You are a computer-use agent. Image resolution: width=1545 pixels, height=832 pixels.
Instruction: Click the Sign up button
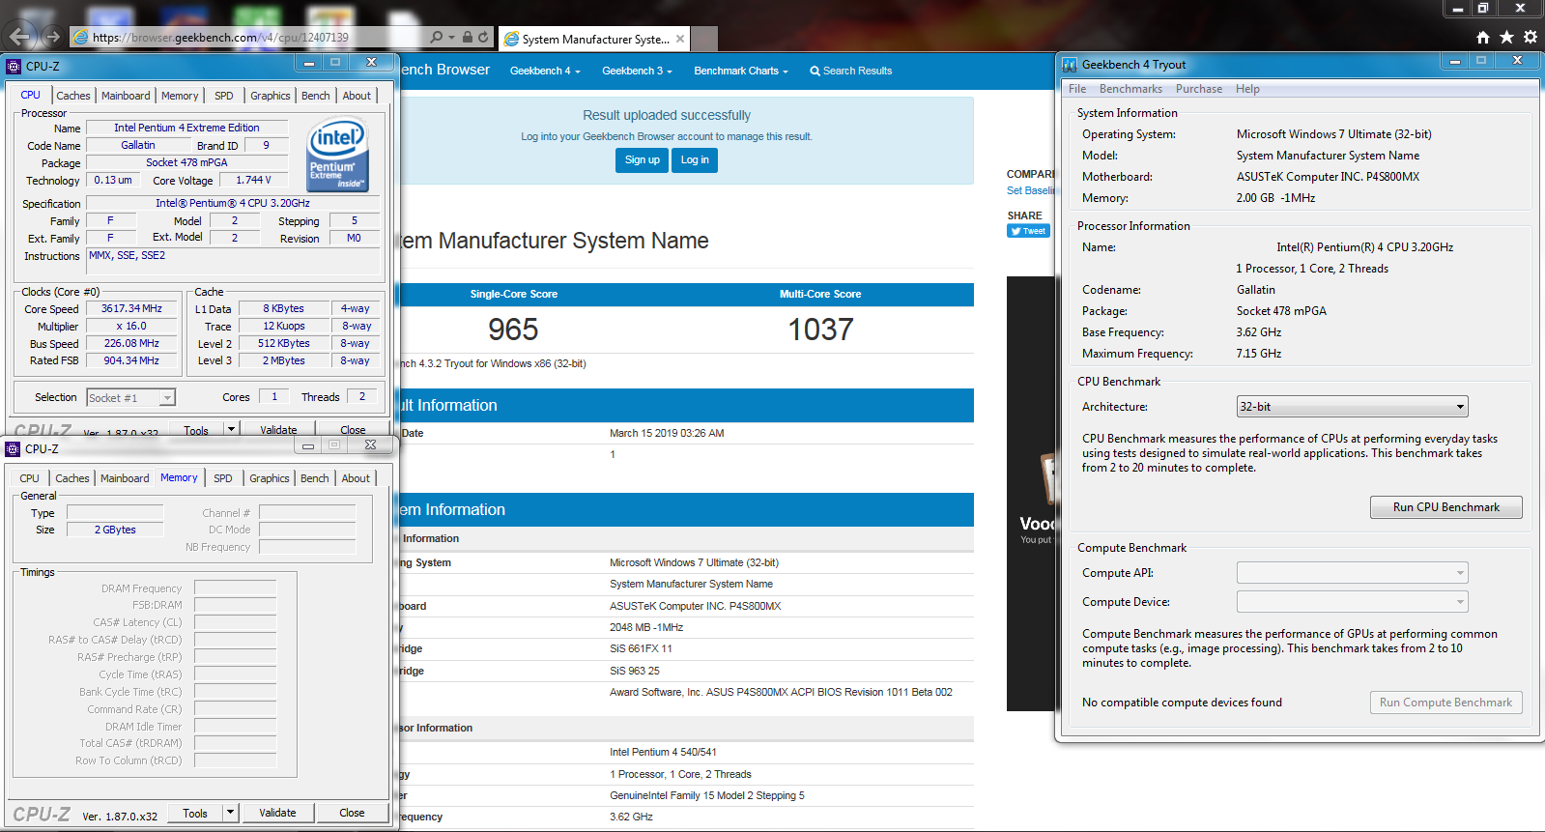click(x=642, y=160)
